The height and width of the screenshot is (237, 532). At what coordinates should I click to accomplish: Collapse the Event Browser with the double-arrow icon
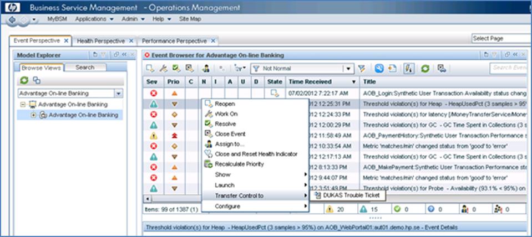(515, 54)
